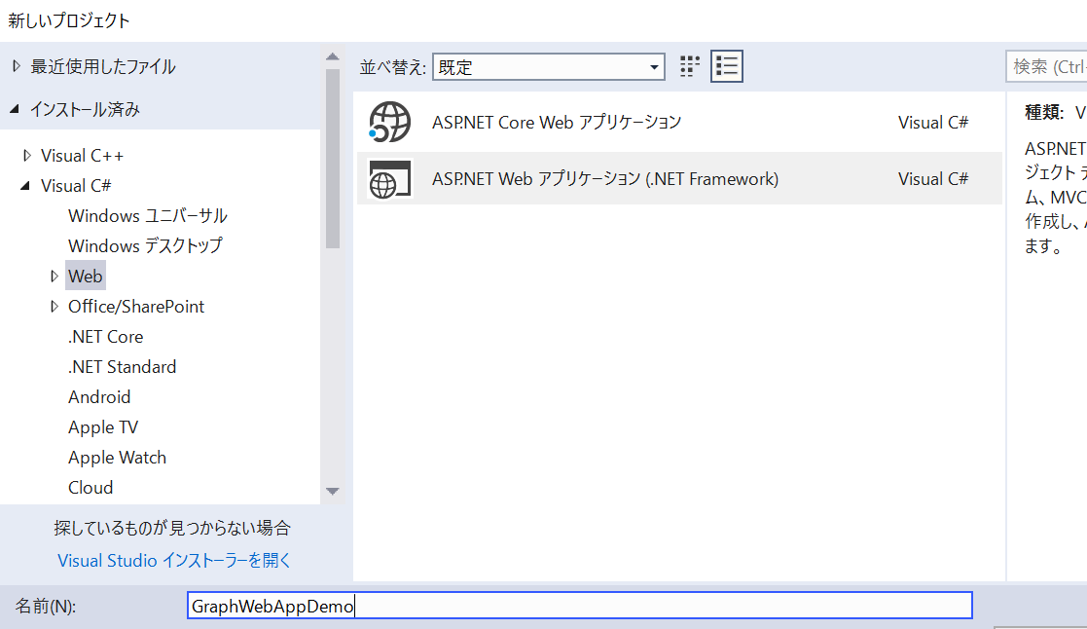This screenshot has width=1087, height=629.
Task: Collapse the インストール済み section
Action: tap(17, 108)
